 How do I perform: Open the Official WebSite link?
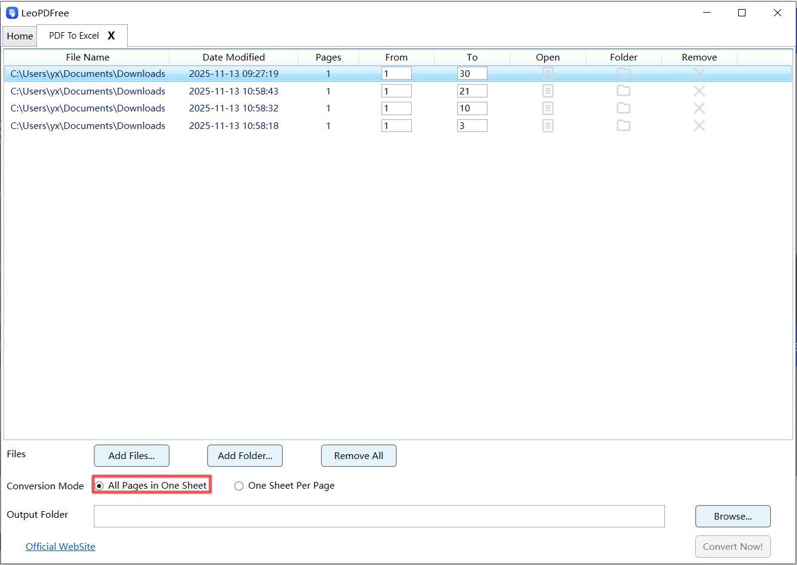click(x=60, y=546)
